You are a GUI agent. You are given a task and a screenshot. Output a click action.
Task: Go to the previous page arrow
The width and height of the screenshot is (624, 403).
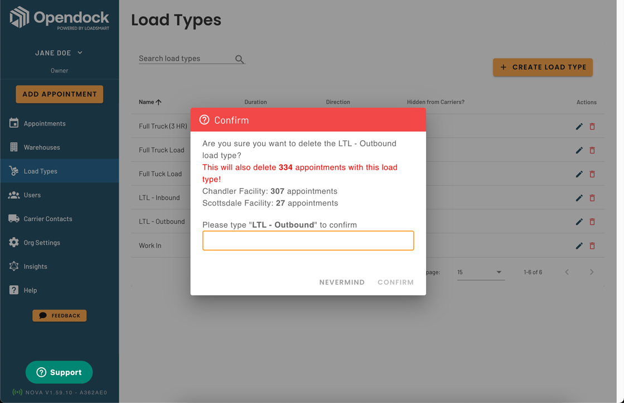tap(567, 272)
